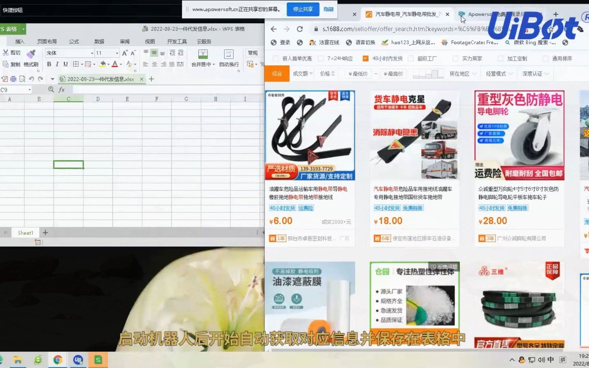The width and height of the screenshot is (589, 368).
Task: Click the Copy (复制) icon in WPS
Action: click(5, 64)
